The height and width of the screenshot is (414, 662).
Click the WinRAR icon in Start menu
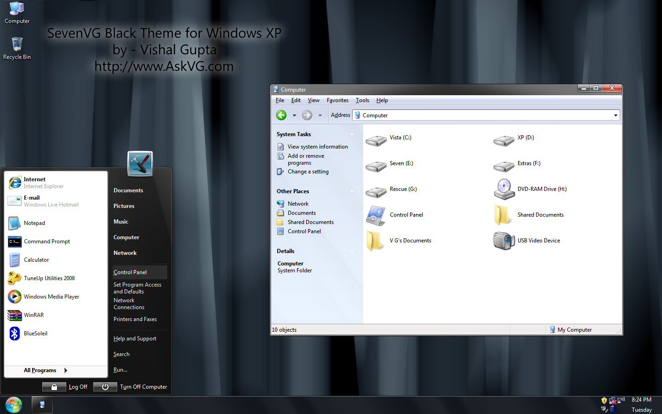click(x=15, y=315)
